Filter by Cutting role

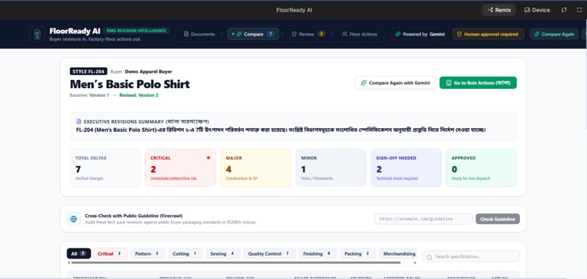[185, 254]
